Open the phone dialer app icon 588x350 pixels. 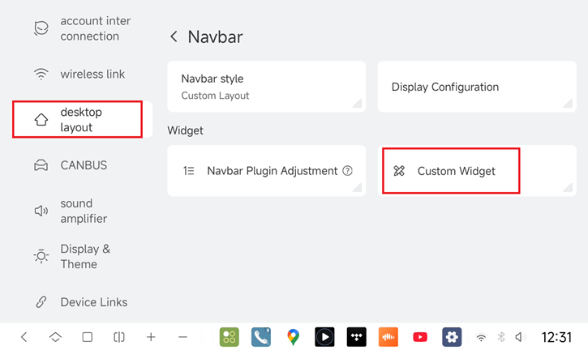click(261, 337)
